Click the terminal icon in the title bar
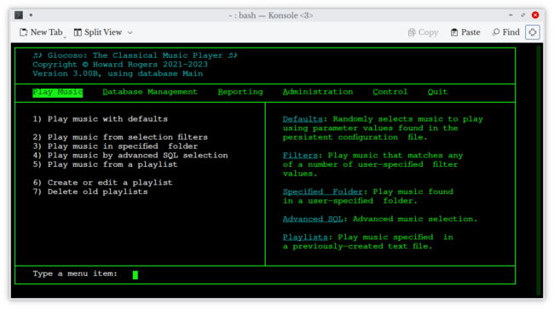 (19, 15)
